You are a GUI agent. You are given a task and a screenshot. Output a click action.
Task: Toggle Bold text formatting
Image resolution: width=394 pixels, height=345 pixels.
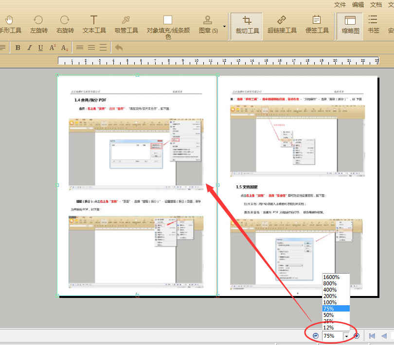click(18, 48)
